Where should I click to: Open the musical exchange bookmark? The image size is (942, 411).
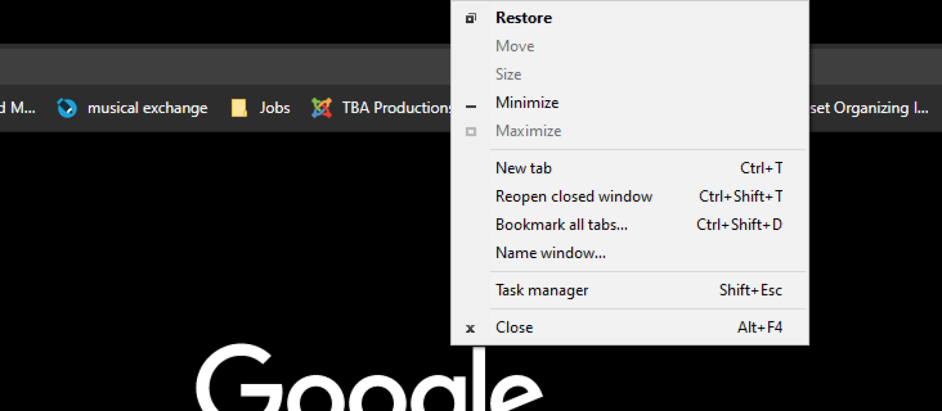coord(132,108)
